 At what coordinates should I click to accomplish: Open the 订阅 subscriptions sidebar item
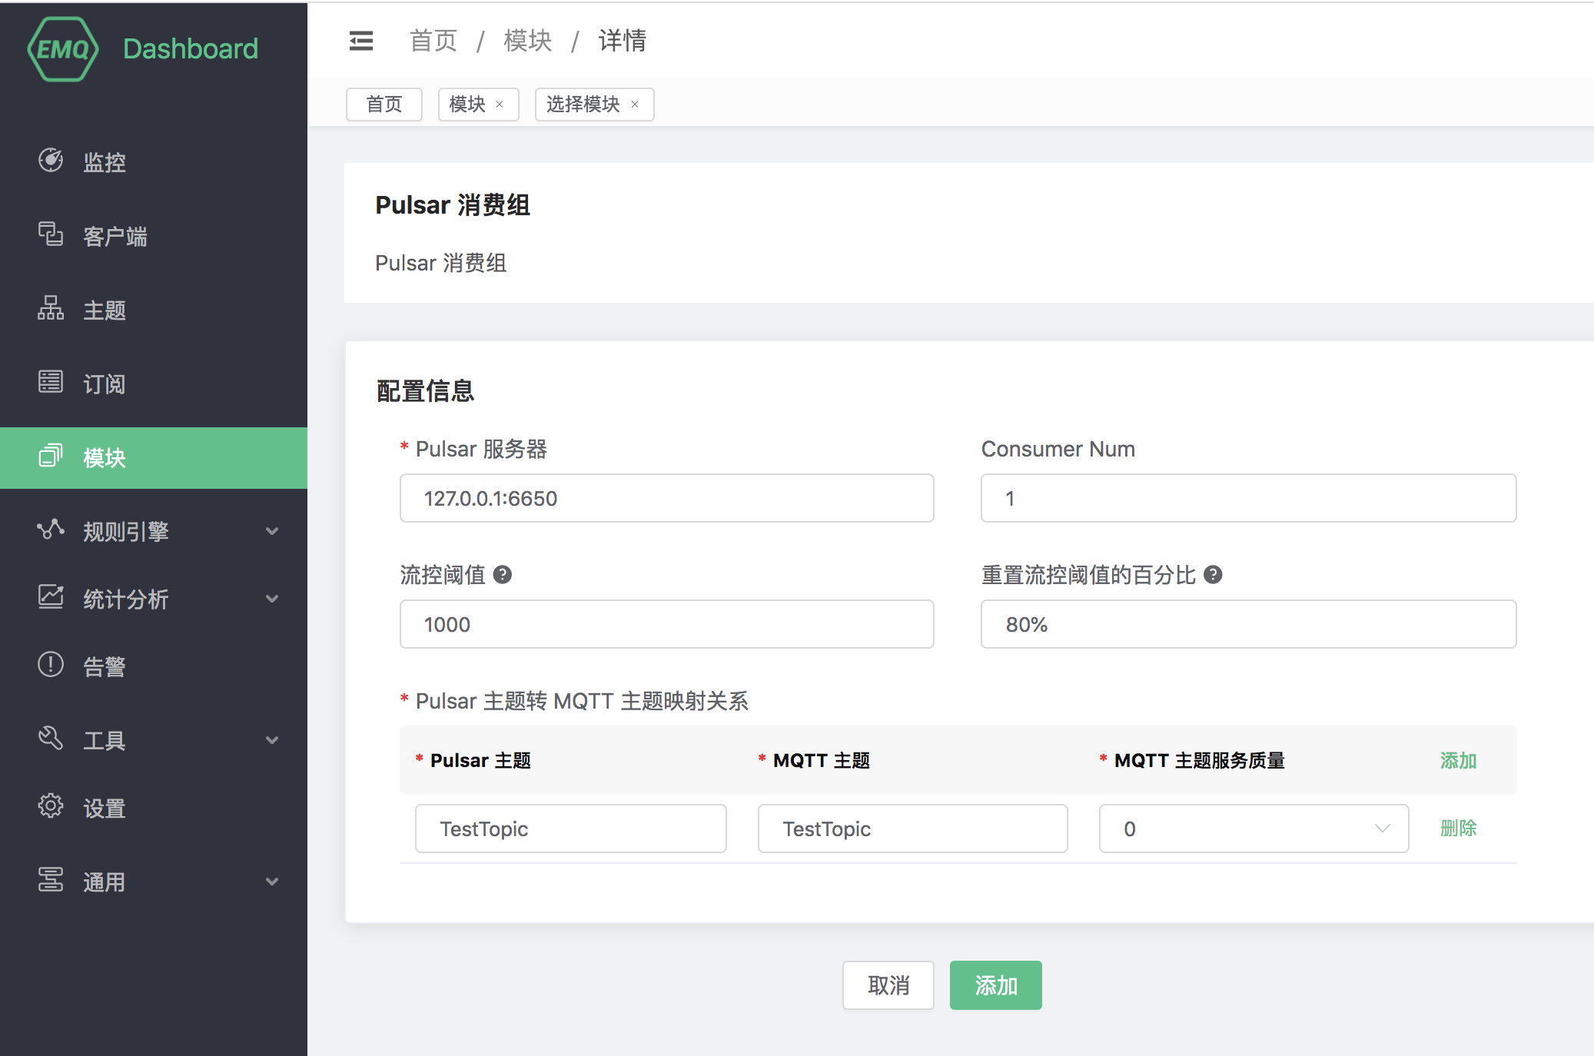[x=104, y=384]
